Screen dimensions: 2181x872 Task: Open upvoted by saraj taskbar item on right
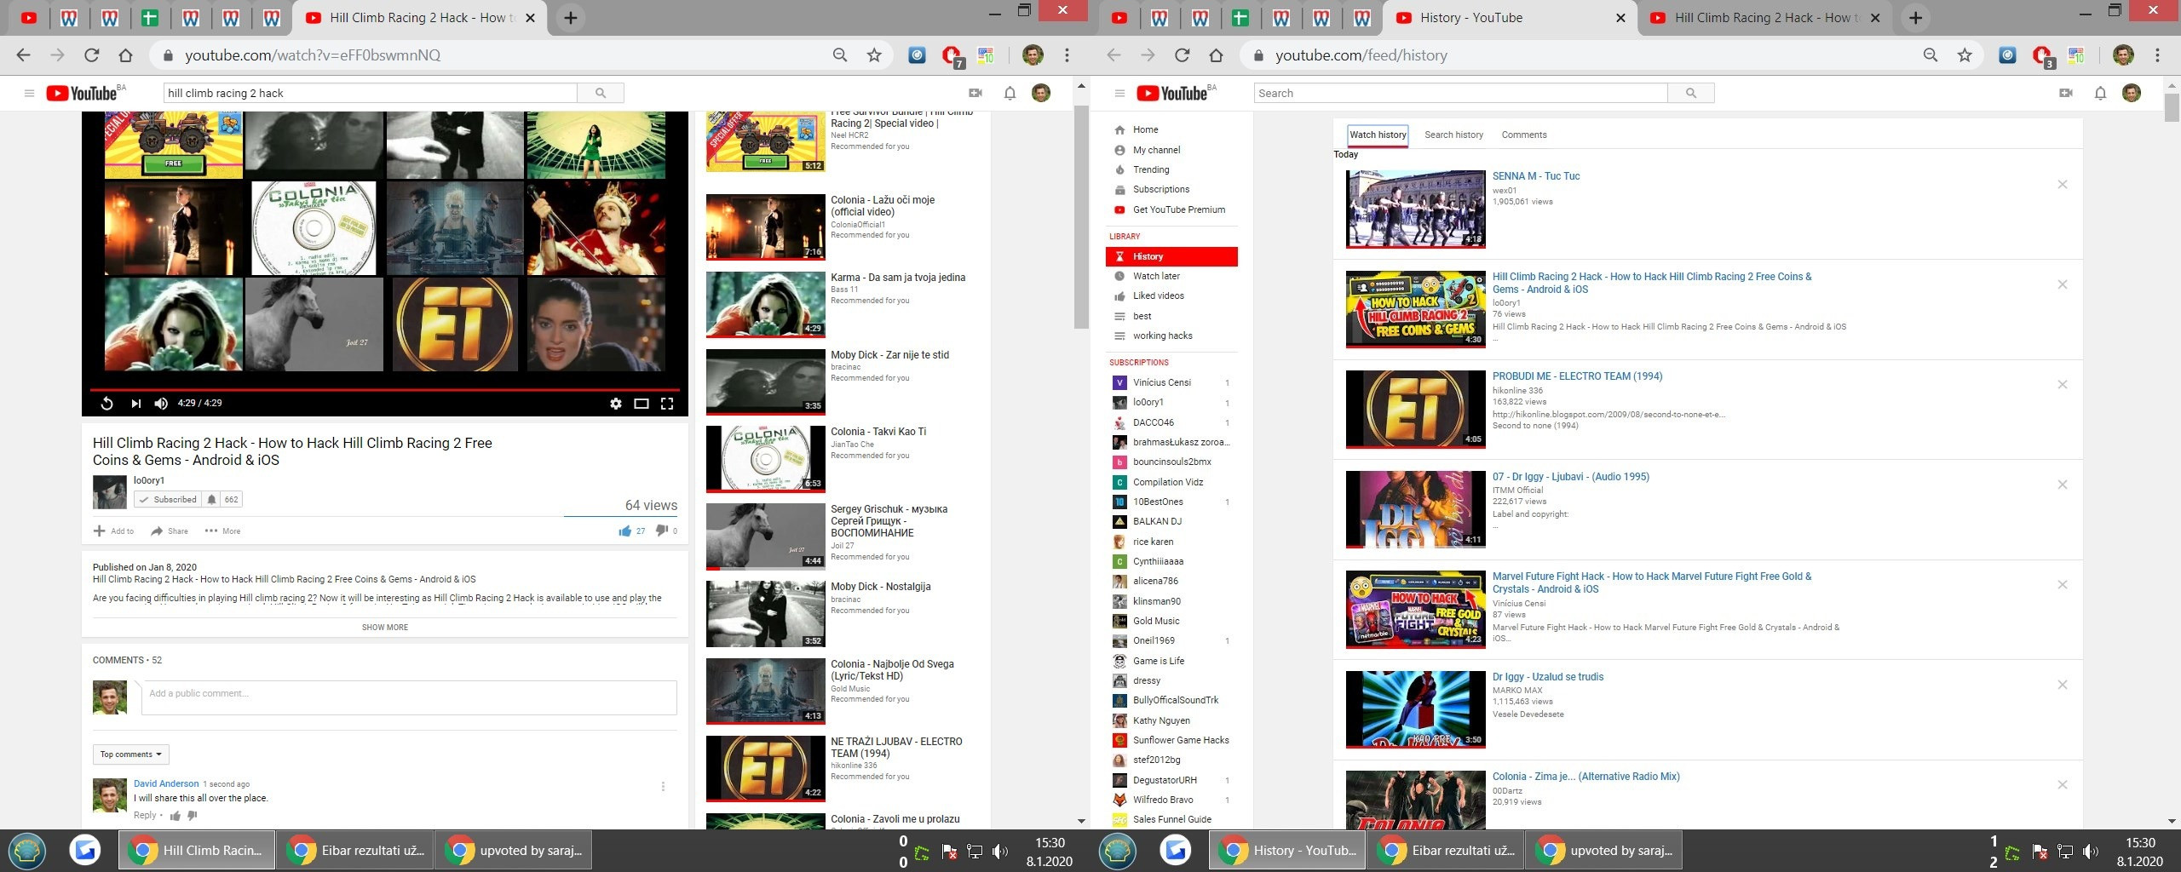[x=1605, y=850]
